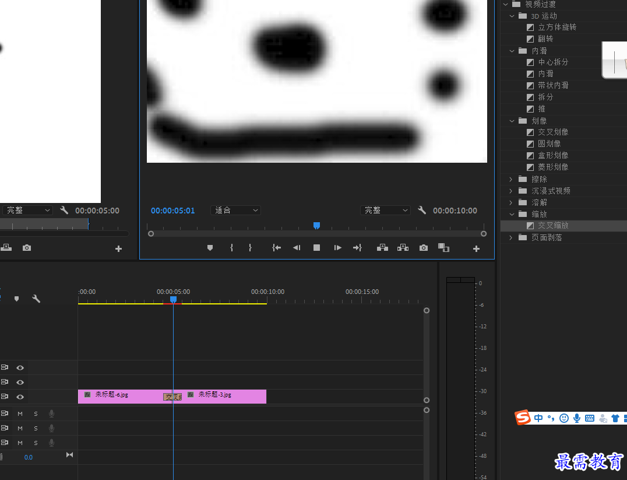Add a marker in the Program monitor
This screenshot has height=480, width=627.
[x=210, y=248]
